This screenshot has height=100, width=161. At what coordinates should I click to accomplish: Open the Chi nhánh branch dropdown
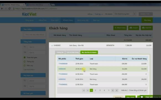tap(125, 14)
